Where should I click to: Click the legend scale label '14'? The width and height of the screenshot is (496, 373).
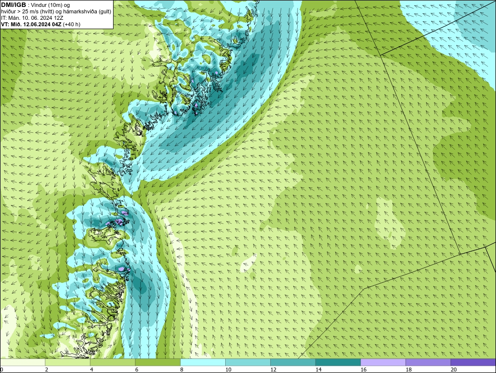click(318, 370)
